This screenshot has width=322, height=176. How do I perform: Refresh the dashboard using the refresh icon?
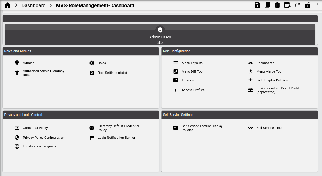pyautogui.click(x=297, y=5)
